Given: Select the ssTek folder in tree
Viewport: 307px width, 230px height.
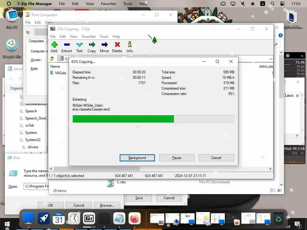Looking at the screenshot, I should pyautogui.click(x=30, y=125).
